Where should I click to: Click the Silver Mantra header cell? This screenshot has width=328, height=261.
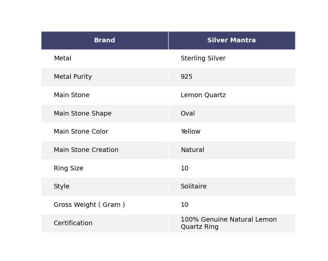pyautogui.click(x=232, y=40)
